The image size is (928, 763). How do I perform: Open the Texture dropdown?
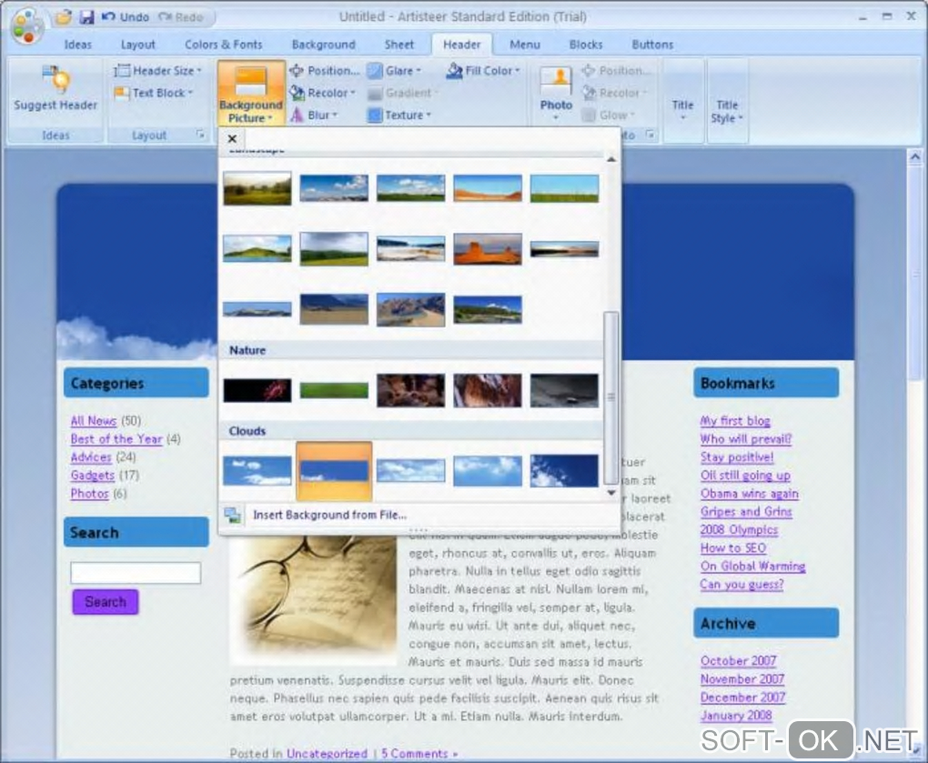pos(399,115)
